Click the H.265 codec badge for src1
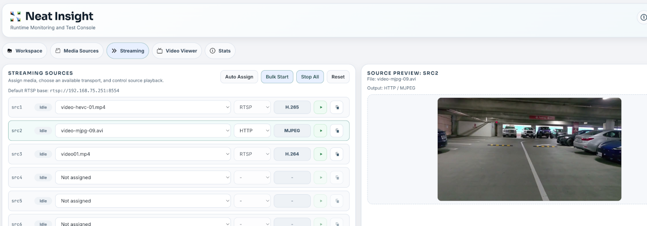 pos(292,107)
